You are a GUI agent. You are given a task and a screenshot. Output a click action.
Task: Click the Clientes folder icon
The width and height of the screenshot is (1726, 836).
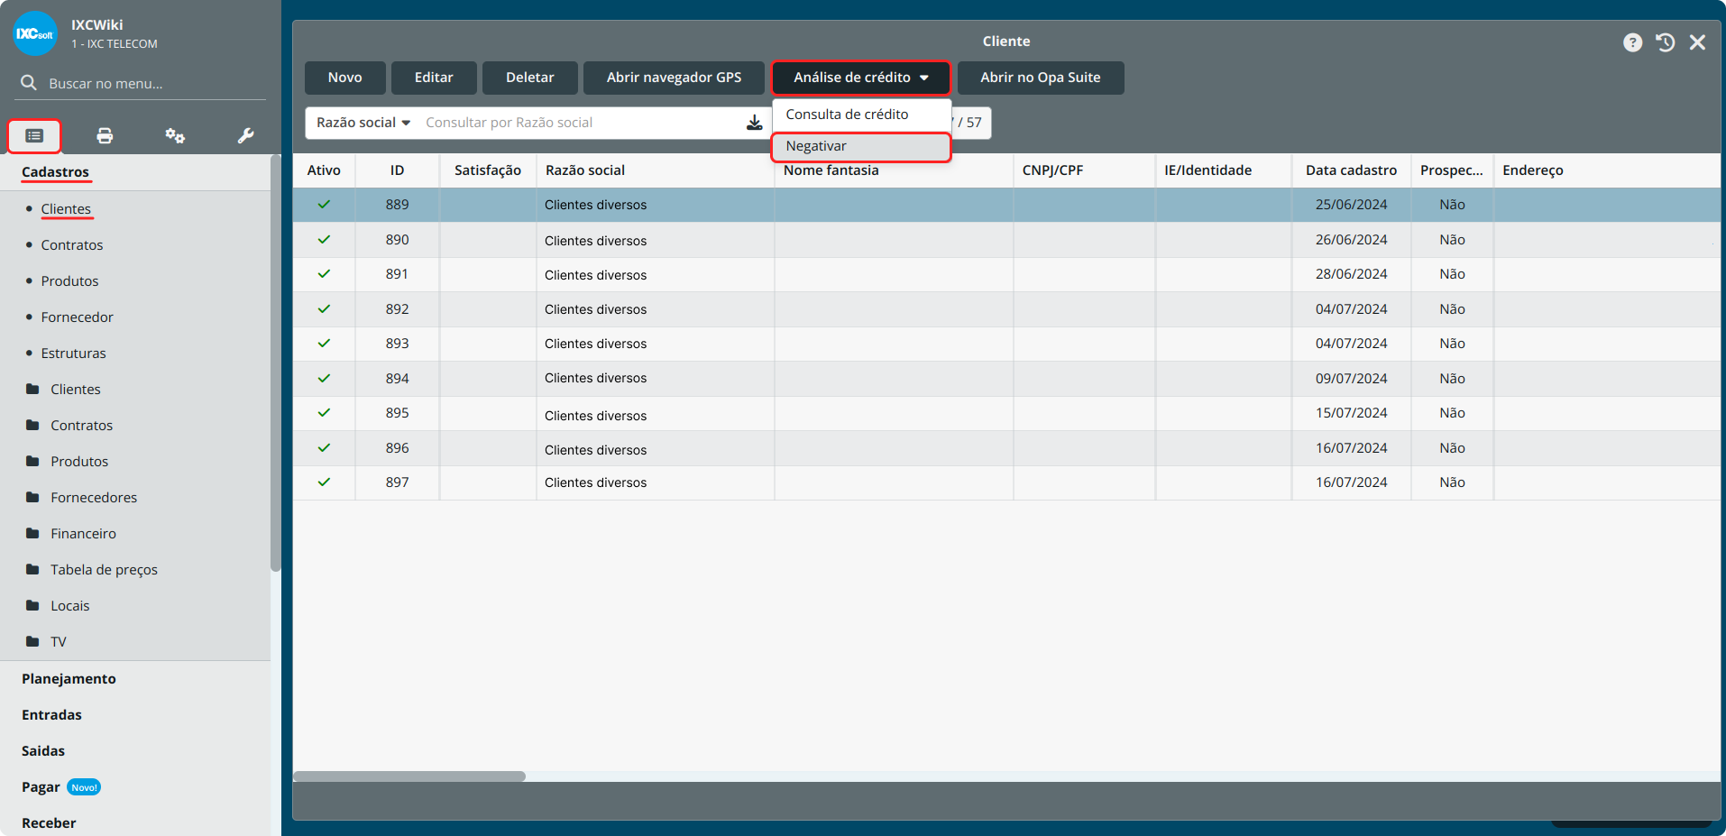tap(32, 389)
